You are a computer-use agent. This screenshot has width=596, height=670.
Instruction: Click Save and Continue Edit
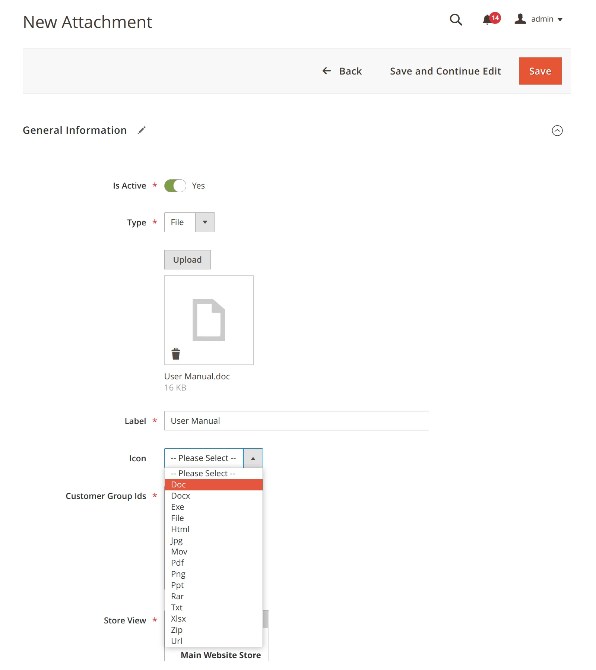pyautogui.click(x=445, y=71)
